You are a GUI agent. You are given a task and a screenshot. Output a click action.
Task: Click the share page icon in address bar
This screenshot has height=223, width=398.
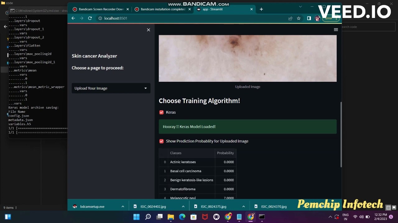point(290,18)
